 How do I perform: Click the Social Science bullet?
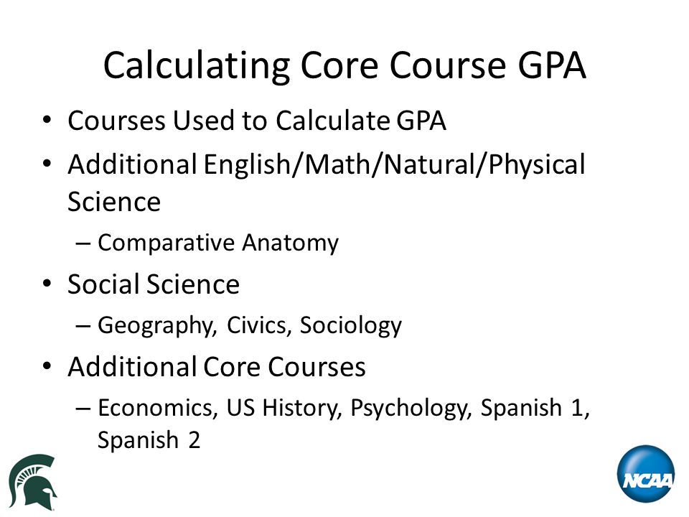tap(154, 284)
